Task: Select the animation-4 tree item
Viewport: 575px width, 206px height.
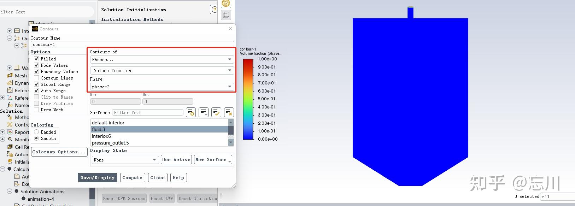Action: [41, 199]
